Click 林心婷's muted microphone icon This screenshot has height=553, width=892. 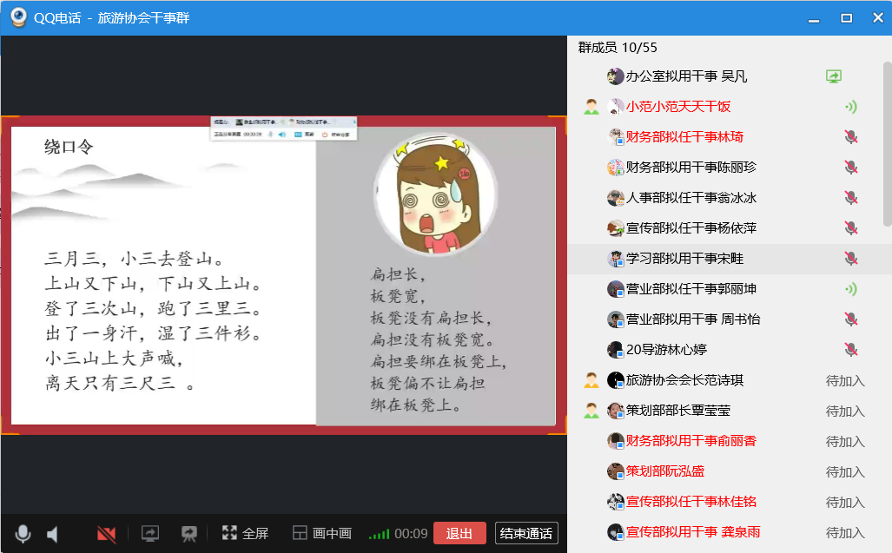851,350
